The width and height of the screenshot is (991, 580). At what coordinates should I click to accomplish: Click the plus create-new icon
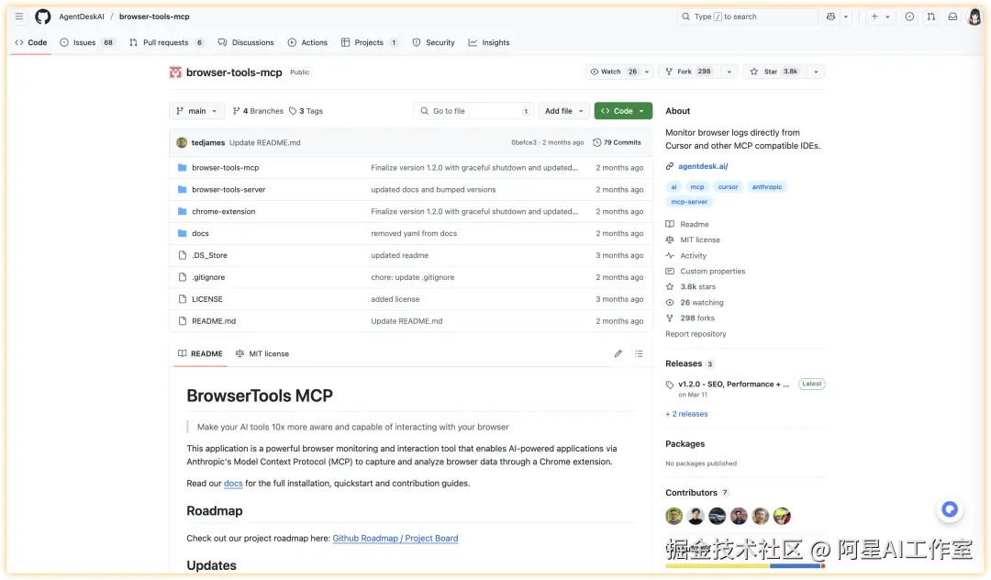874,17
